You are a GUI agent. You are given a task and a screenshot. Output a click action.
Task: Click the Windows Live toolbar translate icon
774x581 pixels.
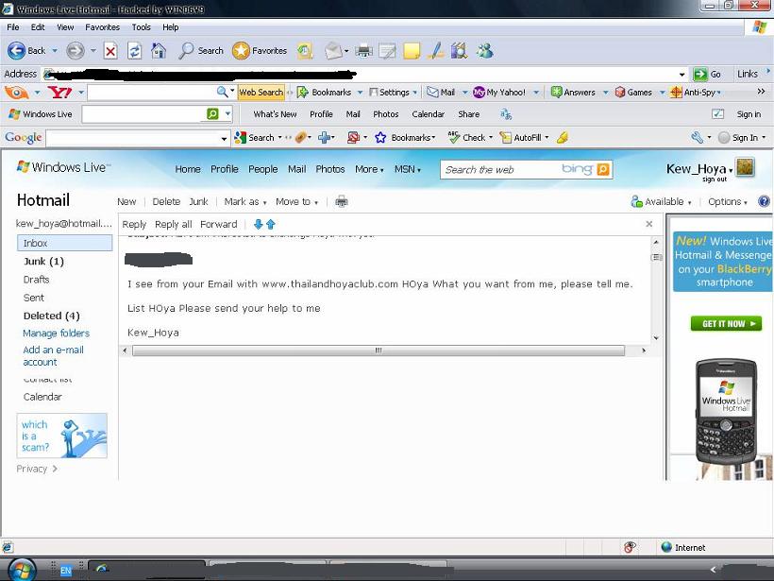[x=506, y=114]
